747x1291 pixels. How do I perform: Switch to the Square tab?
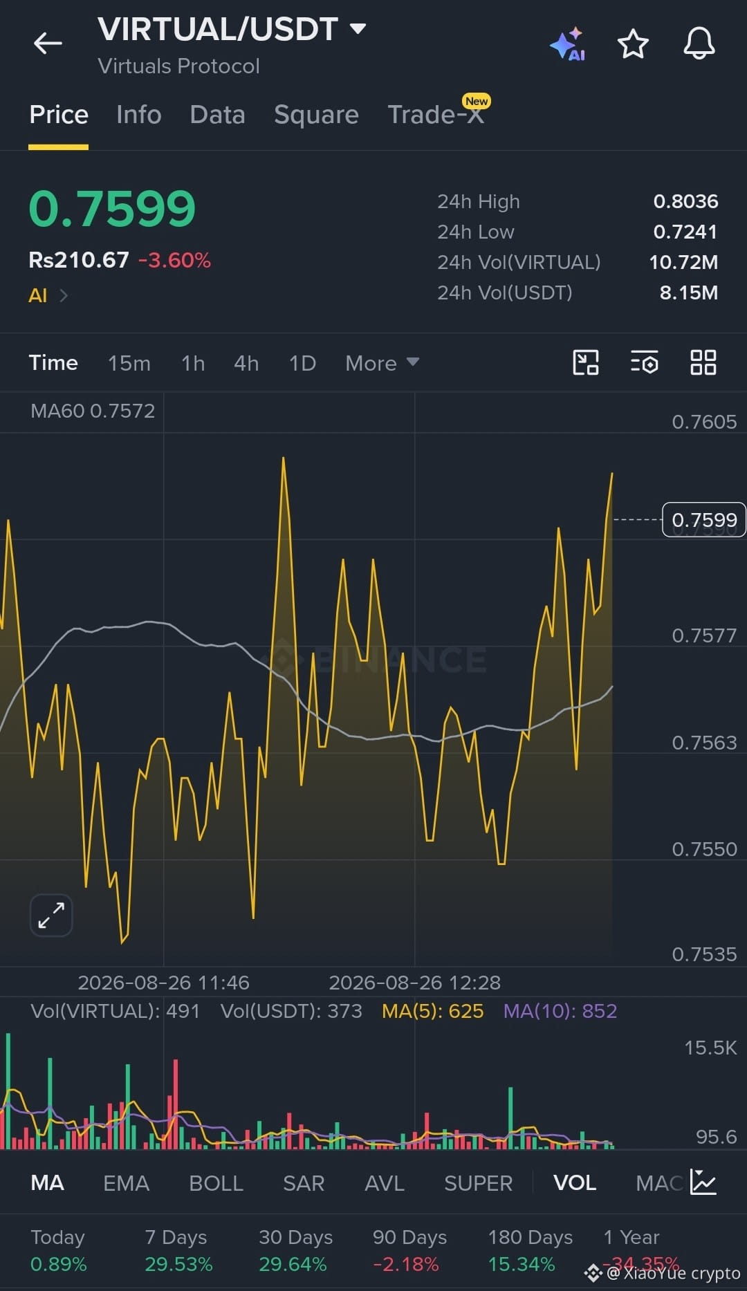click(316, 115)
